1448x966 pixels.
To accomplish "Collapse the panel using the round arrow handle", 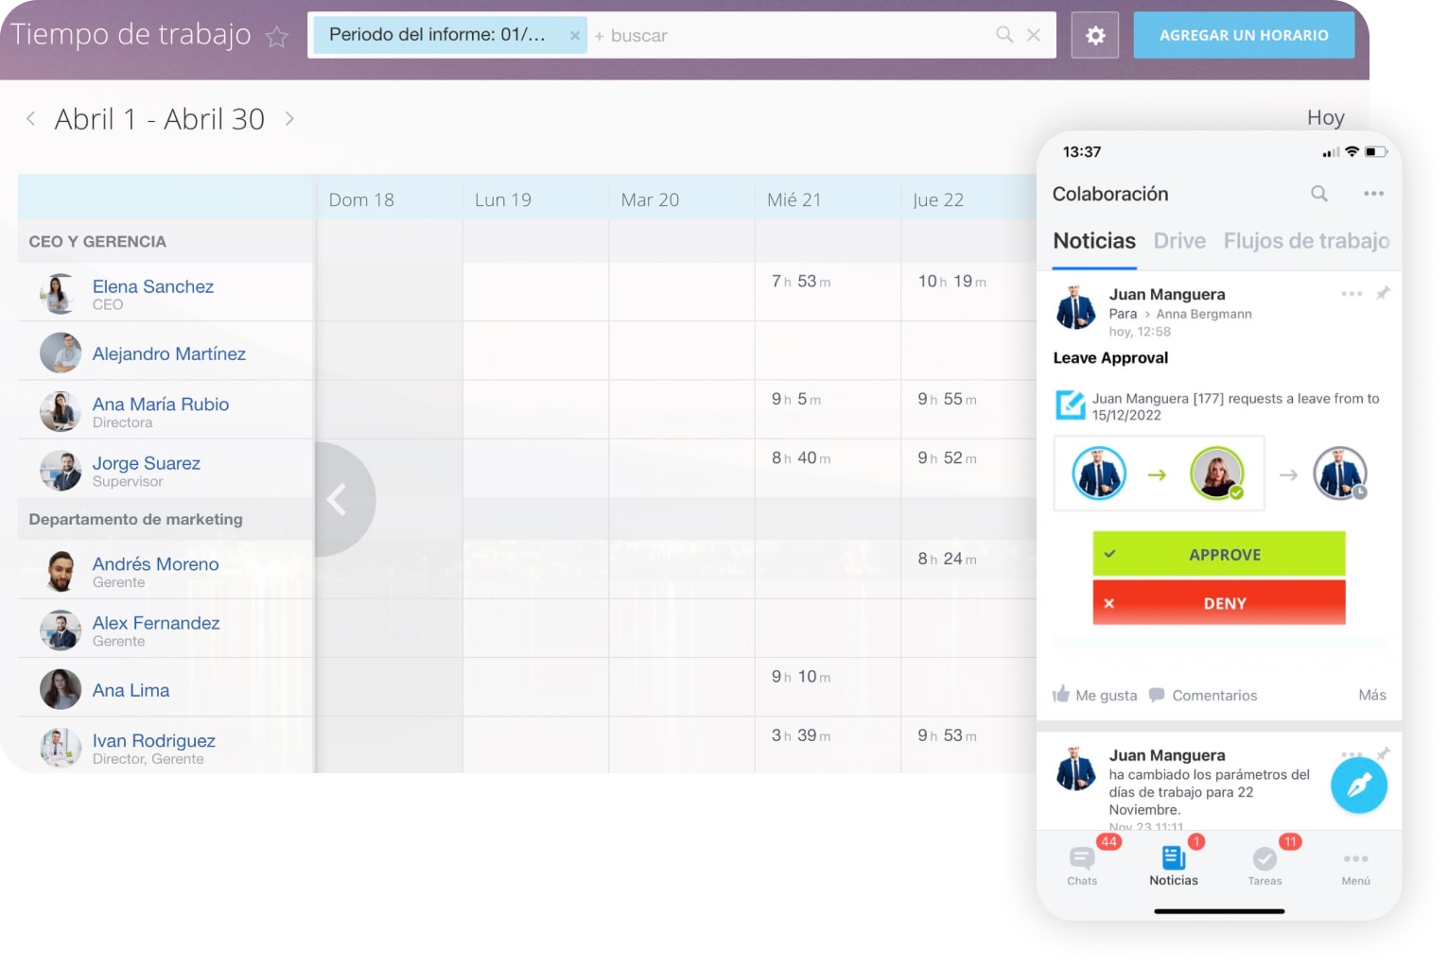I will coord(339,499).
